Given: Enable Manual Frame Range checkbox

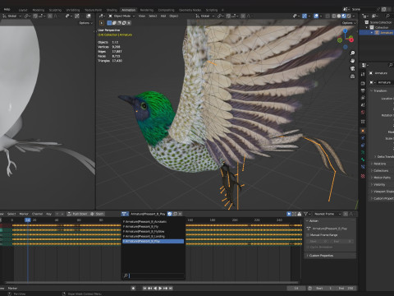Looking at the screenshot, I should (x=308, y=235).
